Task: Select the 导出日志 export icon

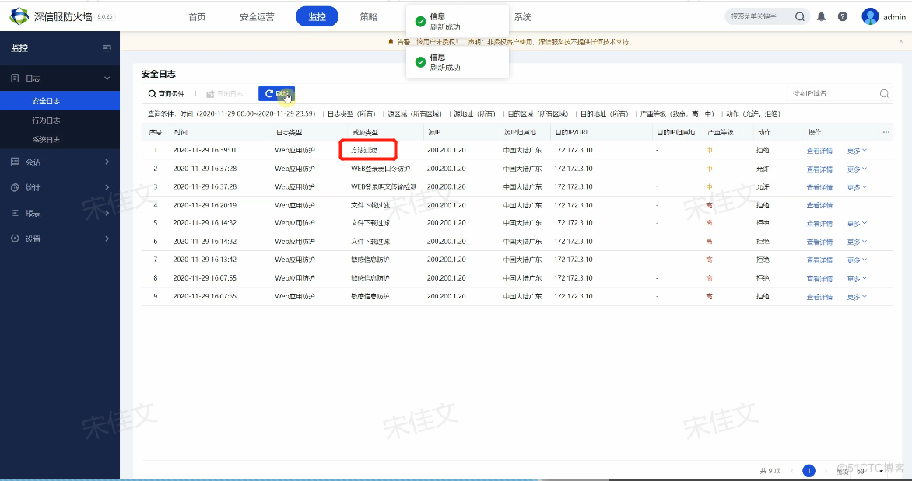Action: pyautogui.click(x=210, y=93)
